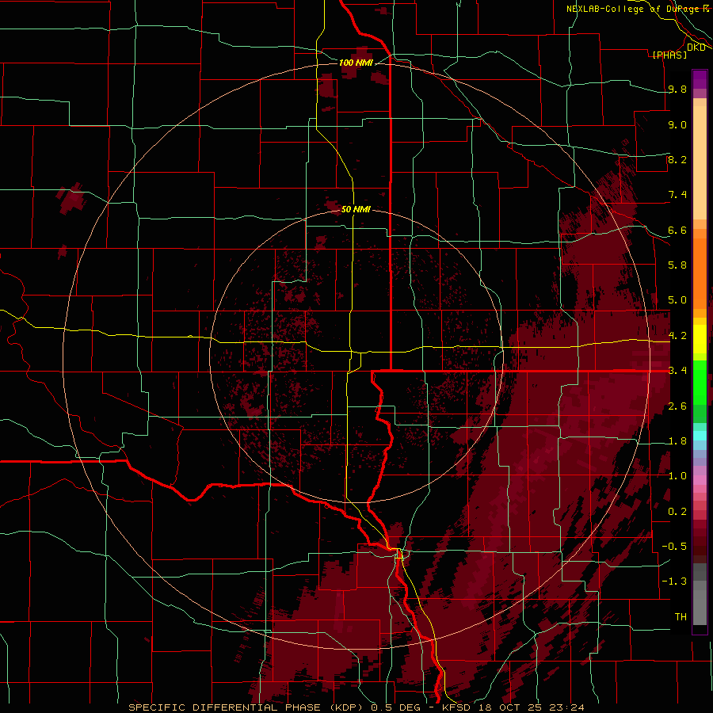The height and width of the screenshot is (713, 713).
Task: Click the 2.6 value on the scale
Action: 677,406
